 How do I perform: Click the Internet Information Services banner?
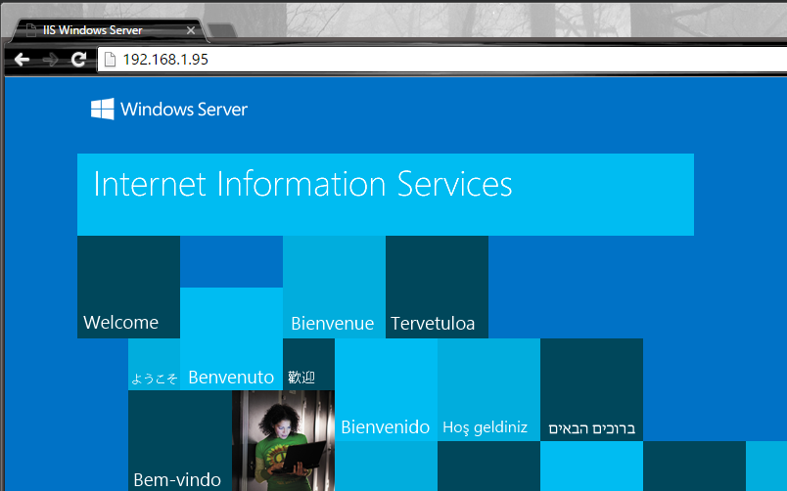pyautogui.click(x=386, y=195)
